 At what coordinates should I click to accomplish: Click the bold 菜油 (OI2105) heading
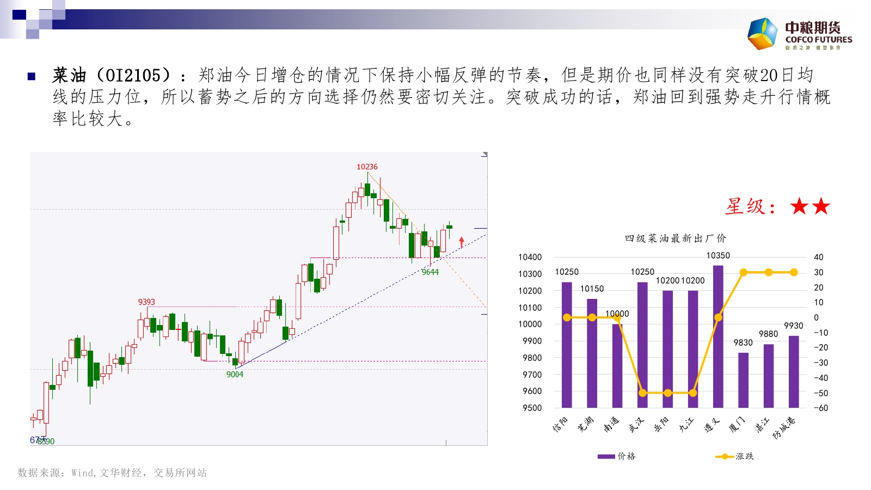[x=112, y=75]
